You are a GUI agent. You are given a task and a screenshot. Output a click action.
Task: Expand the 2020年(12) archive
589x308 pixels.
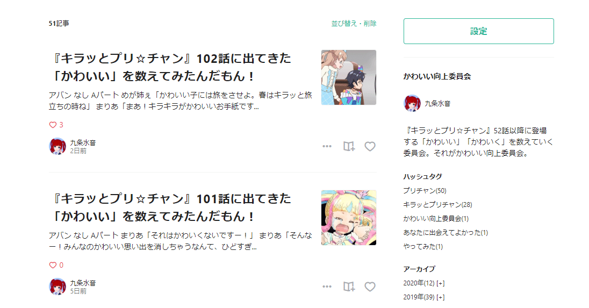click(441, 283)
